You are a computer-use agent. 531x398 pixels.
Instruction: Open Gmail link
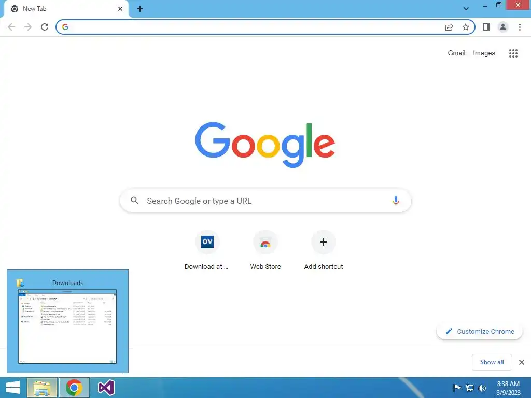pyautogui.click(x=456, y=53)
